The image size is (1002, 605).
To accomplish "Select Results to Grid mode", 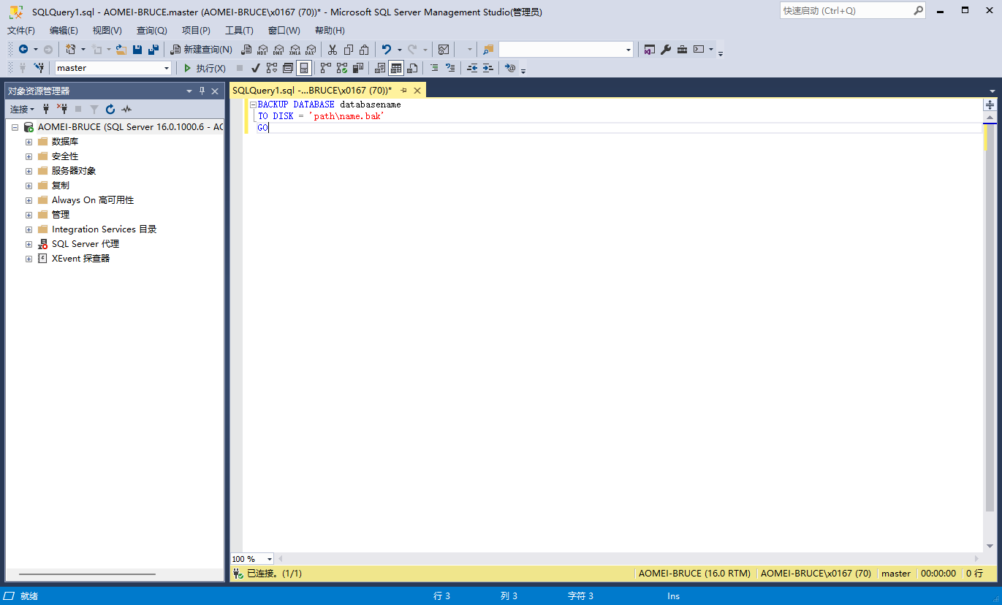I will pyautogui.click(x=396, y=68).
